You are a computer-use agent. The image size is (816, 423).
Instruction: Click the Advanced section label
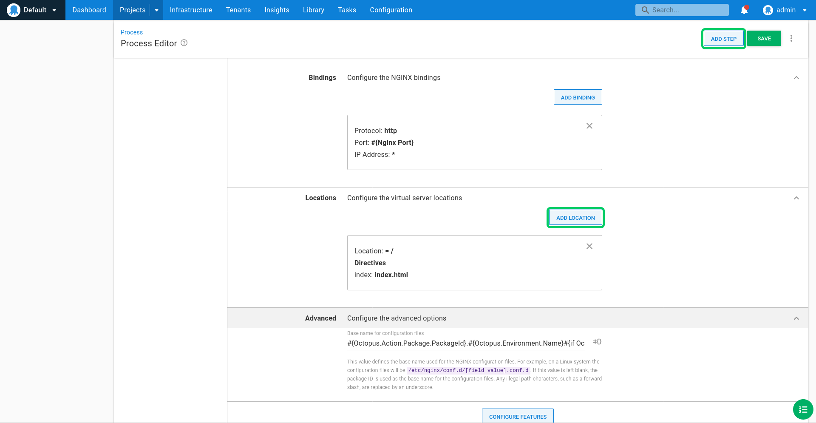320,318
